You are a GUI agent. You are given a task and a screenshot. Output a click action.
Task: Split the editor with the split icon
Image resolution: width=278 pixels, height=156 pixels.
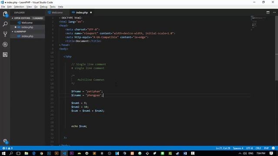(268, 13)
